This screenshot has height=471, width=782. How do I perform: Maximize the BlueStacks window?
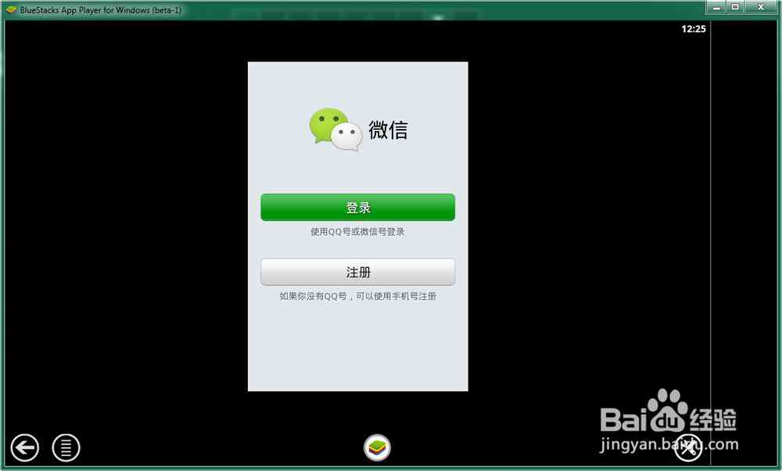(x=735, y=7)
